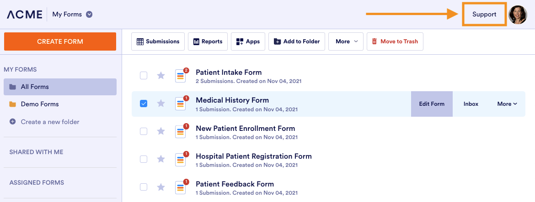Star the Patient Feedback Form
535x202 pixels.
tap(161, 187)
